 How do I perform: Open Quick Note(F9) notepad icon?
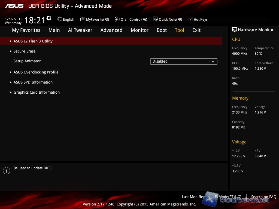pyautogui.click(x=155, y=19)
